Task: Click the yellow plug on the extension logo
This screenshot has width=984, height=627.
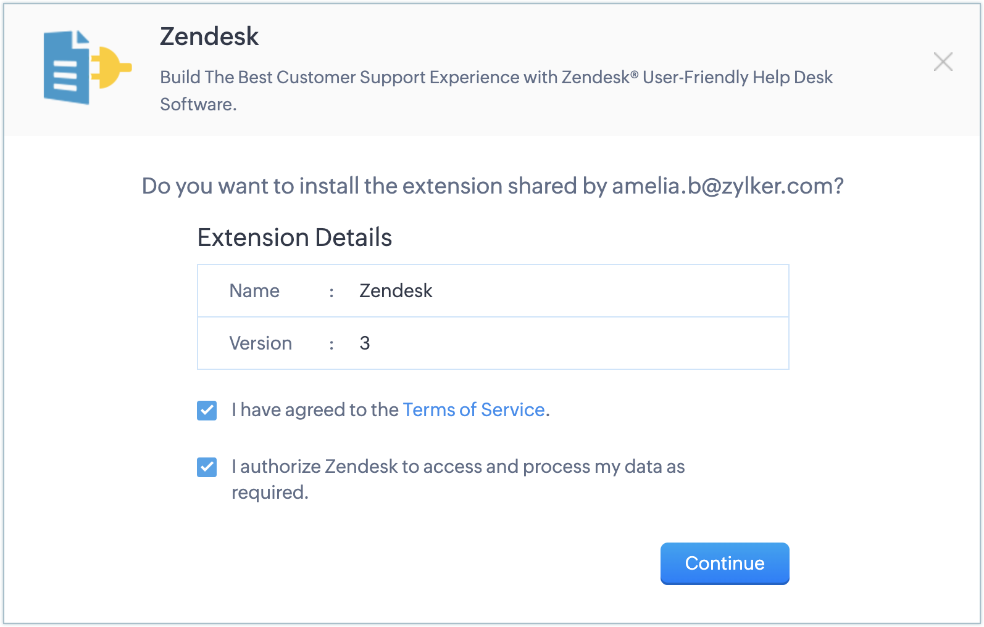Action: (112, 67)
